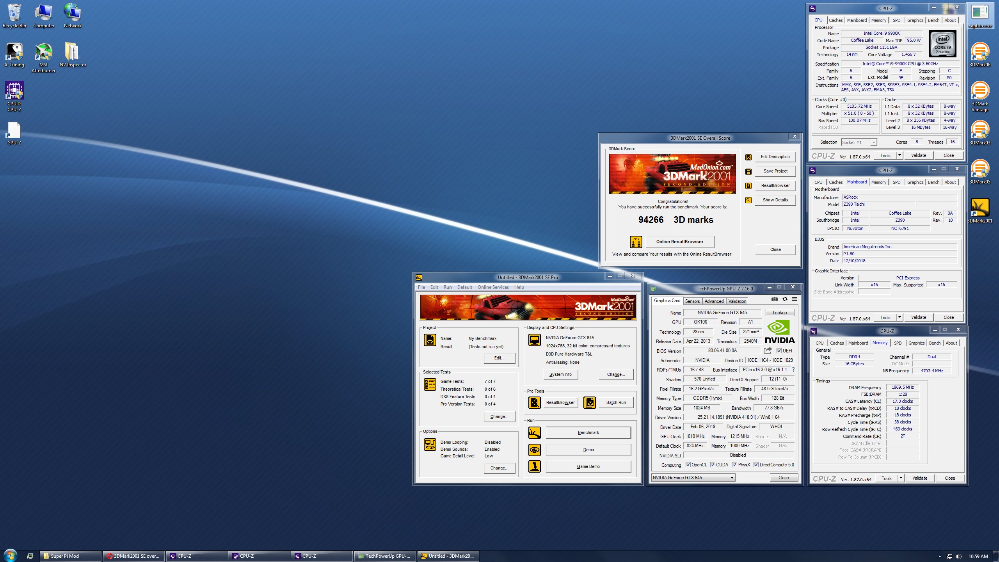This screenshot has height=562, width=999.
Task: Click the Benchmark button
Action: (x=588, y=433)
